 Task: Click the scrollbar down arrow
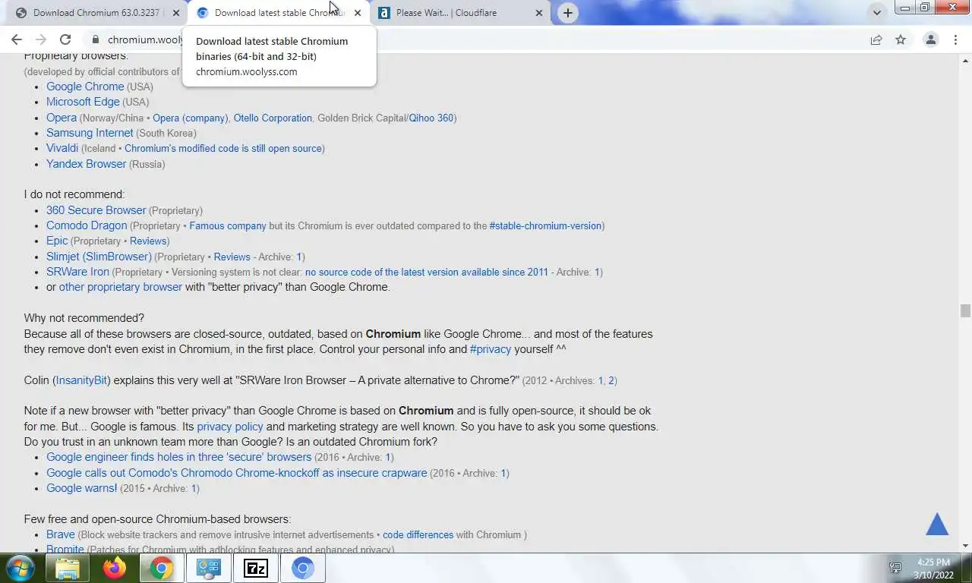[966, 545]
